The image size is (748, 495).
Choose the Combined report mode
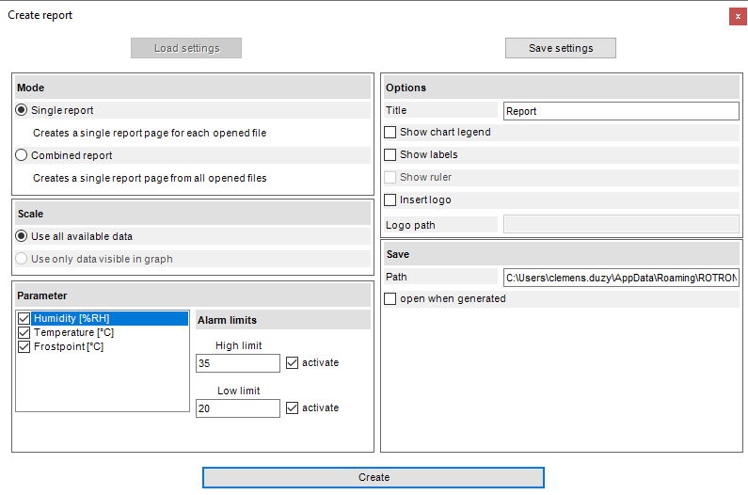22,155
